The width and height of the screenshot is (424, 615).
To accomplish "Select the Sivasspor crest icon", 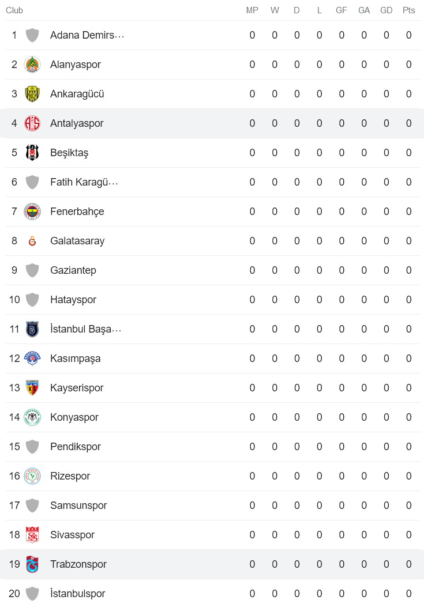I will (32, 534).
